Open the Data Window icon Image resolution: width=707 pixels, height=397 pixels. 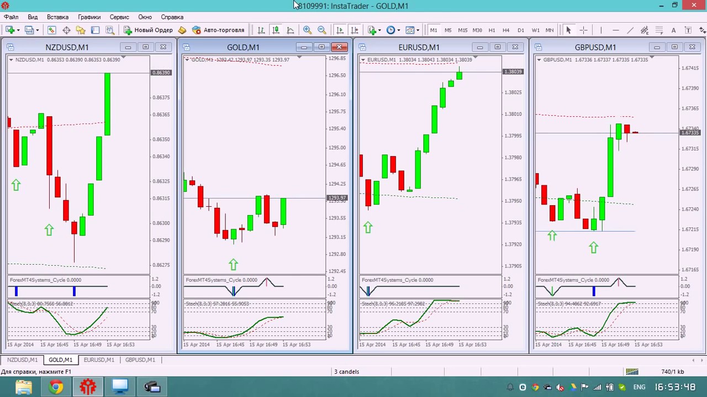[66, 30]
